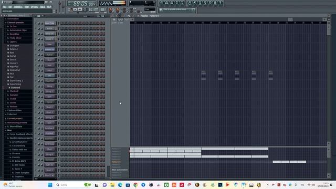Arm recording with the record button
Viewport: 336px width, 189px height.
coord(85,9)
